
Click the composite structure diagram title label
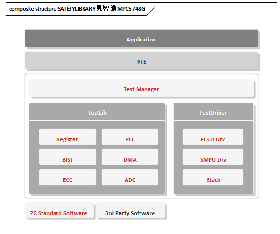click(x=77, y=9)
